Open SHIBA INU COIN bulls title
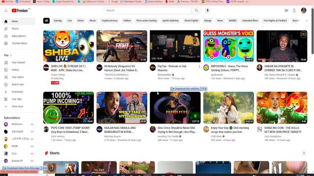 click(283, 130)
